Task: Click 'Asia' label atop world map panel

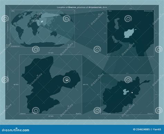Action: [13, 11]
